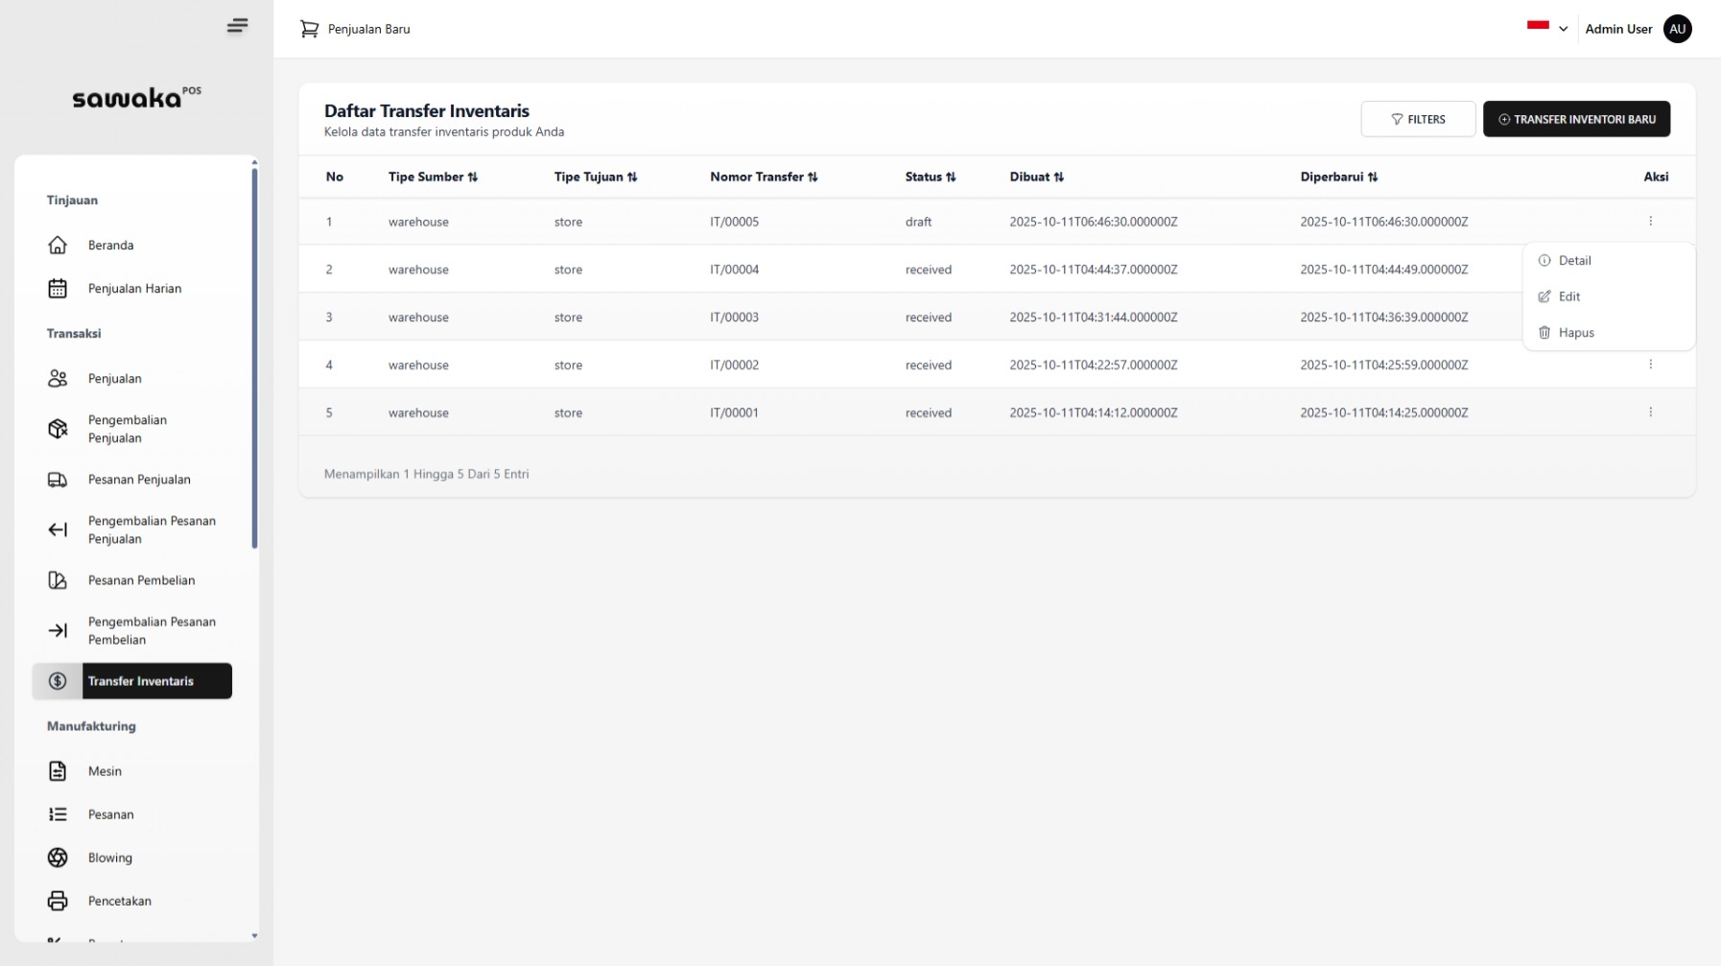Open action menu for row IT/00001
The image size is (1721, 966).
[x=1650, y=412]
